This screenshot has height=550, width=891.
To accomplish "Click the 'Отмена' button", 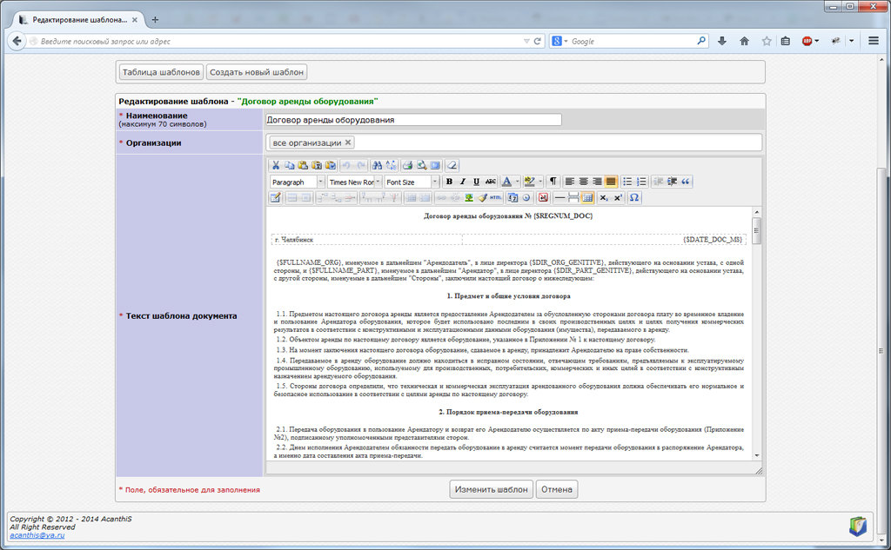I will pyautogui.click(x=557, y=489).
